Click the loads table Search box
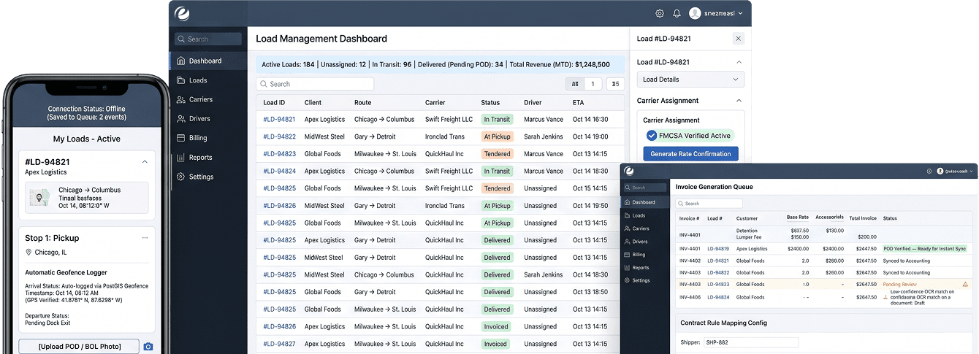Screen dimensions: 979x354 tap(315, 84)
